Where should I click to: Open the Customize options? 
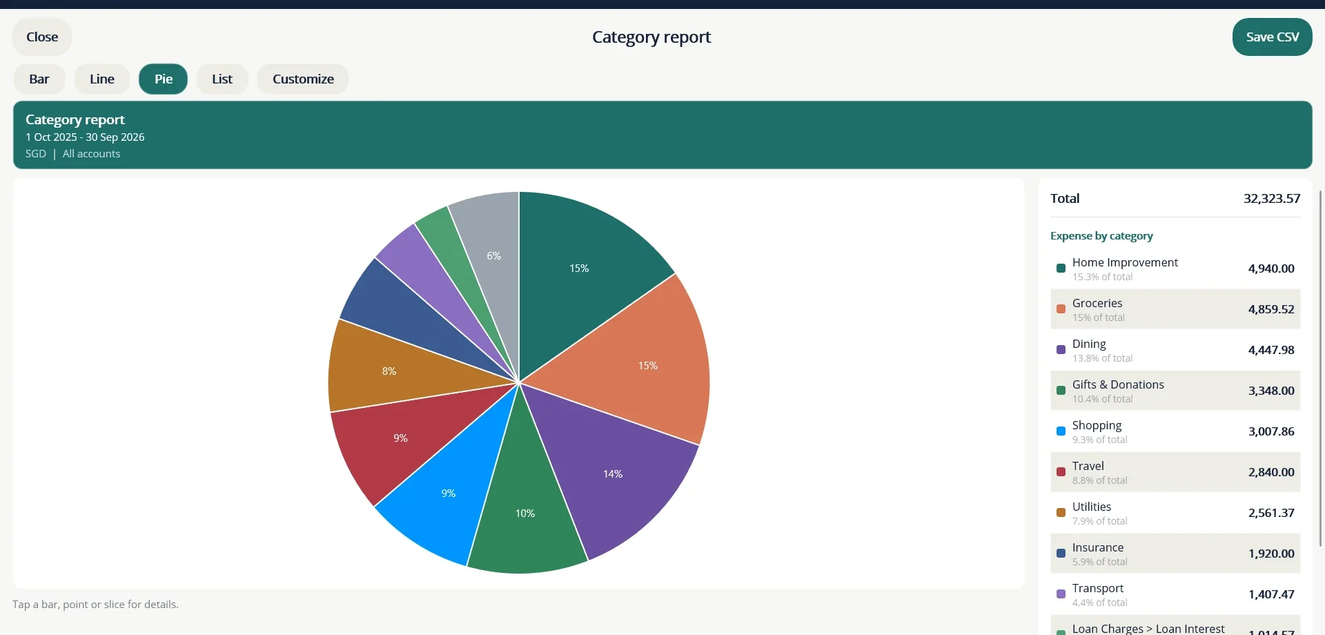pyautogui.click(x=303, y=79)
